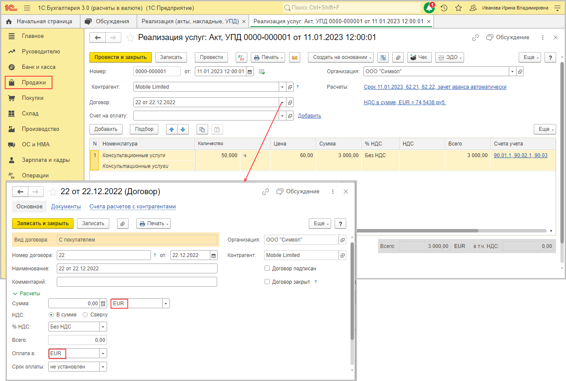Click the structure of subordination icon
Viewport: 566px width, 381px height.
(382, 57)
